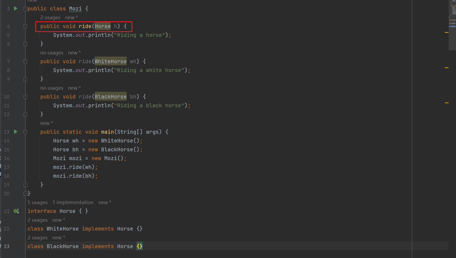Click 'println' on line 11
This screenshot has width=456, height=258.
[100, 106]
